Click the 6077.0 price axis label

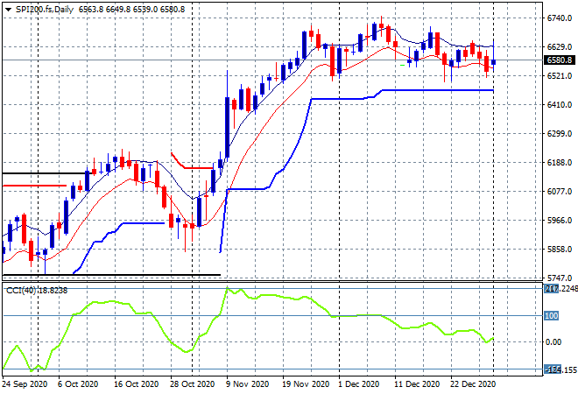point(560,191)
